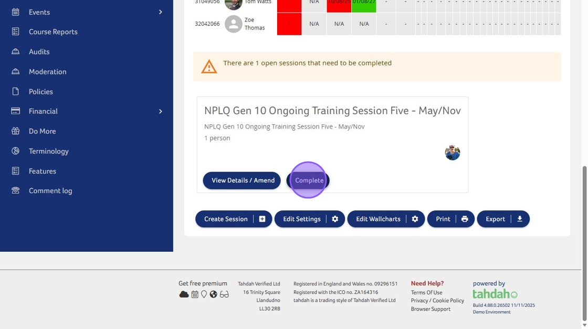Click Create Session button
588x329 pixels.
click(234, 219)
